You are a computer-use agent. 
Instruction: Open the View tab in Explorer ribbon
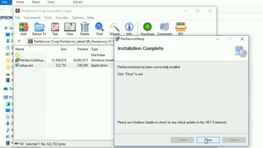click(x=51, y=2)
